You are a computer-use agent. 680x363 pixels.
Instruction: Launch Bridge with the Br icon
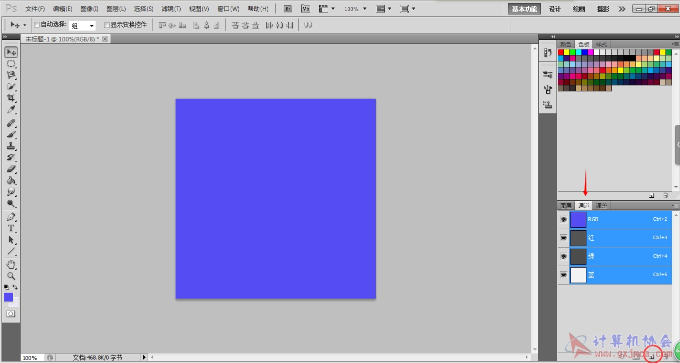click(288, 9)
